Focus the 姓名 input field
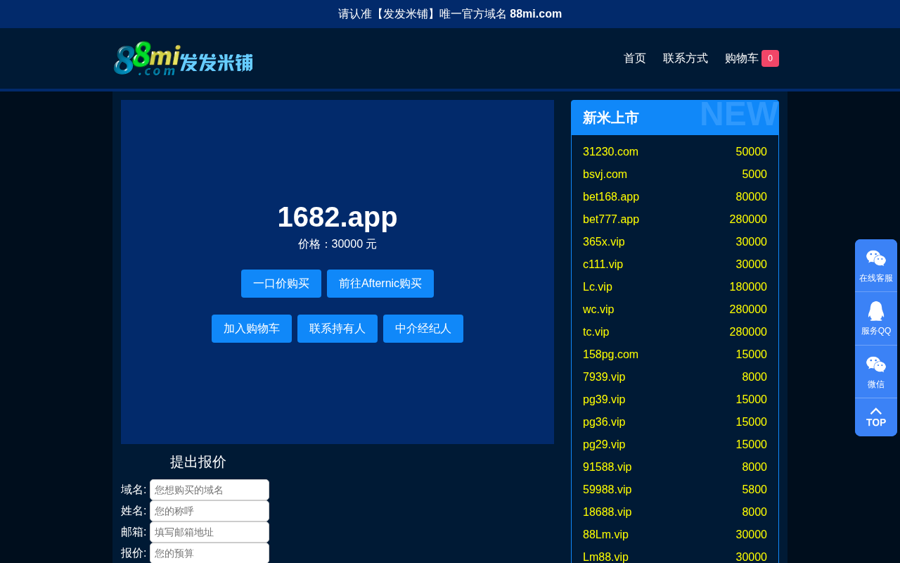 tap(210, 511)
